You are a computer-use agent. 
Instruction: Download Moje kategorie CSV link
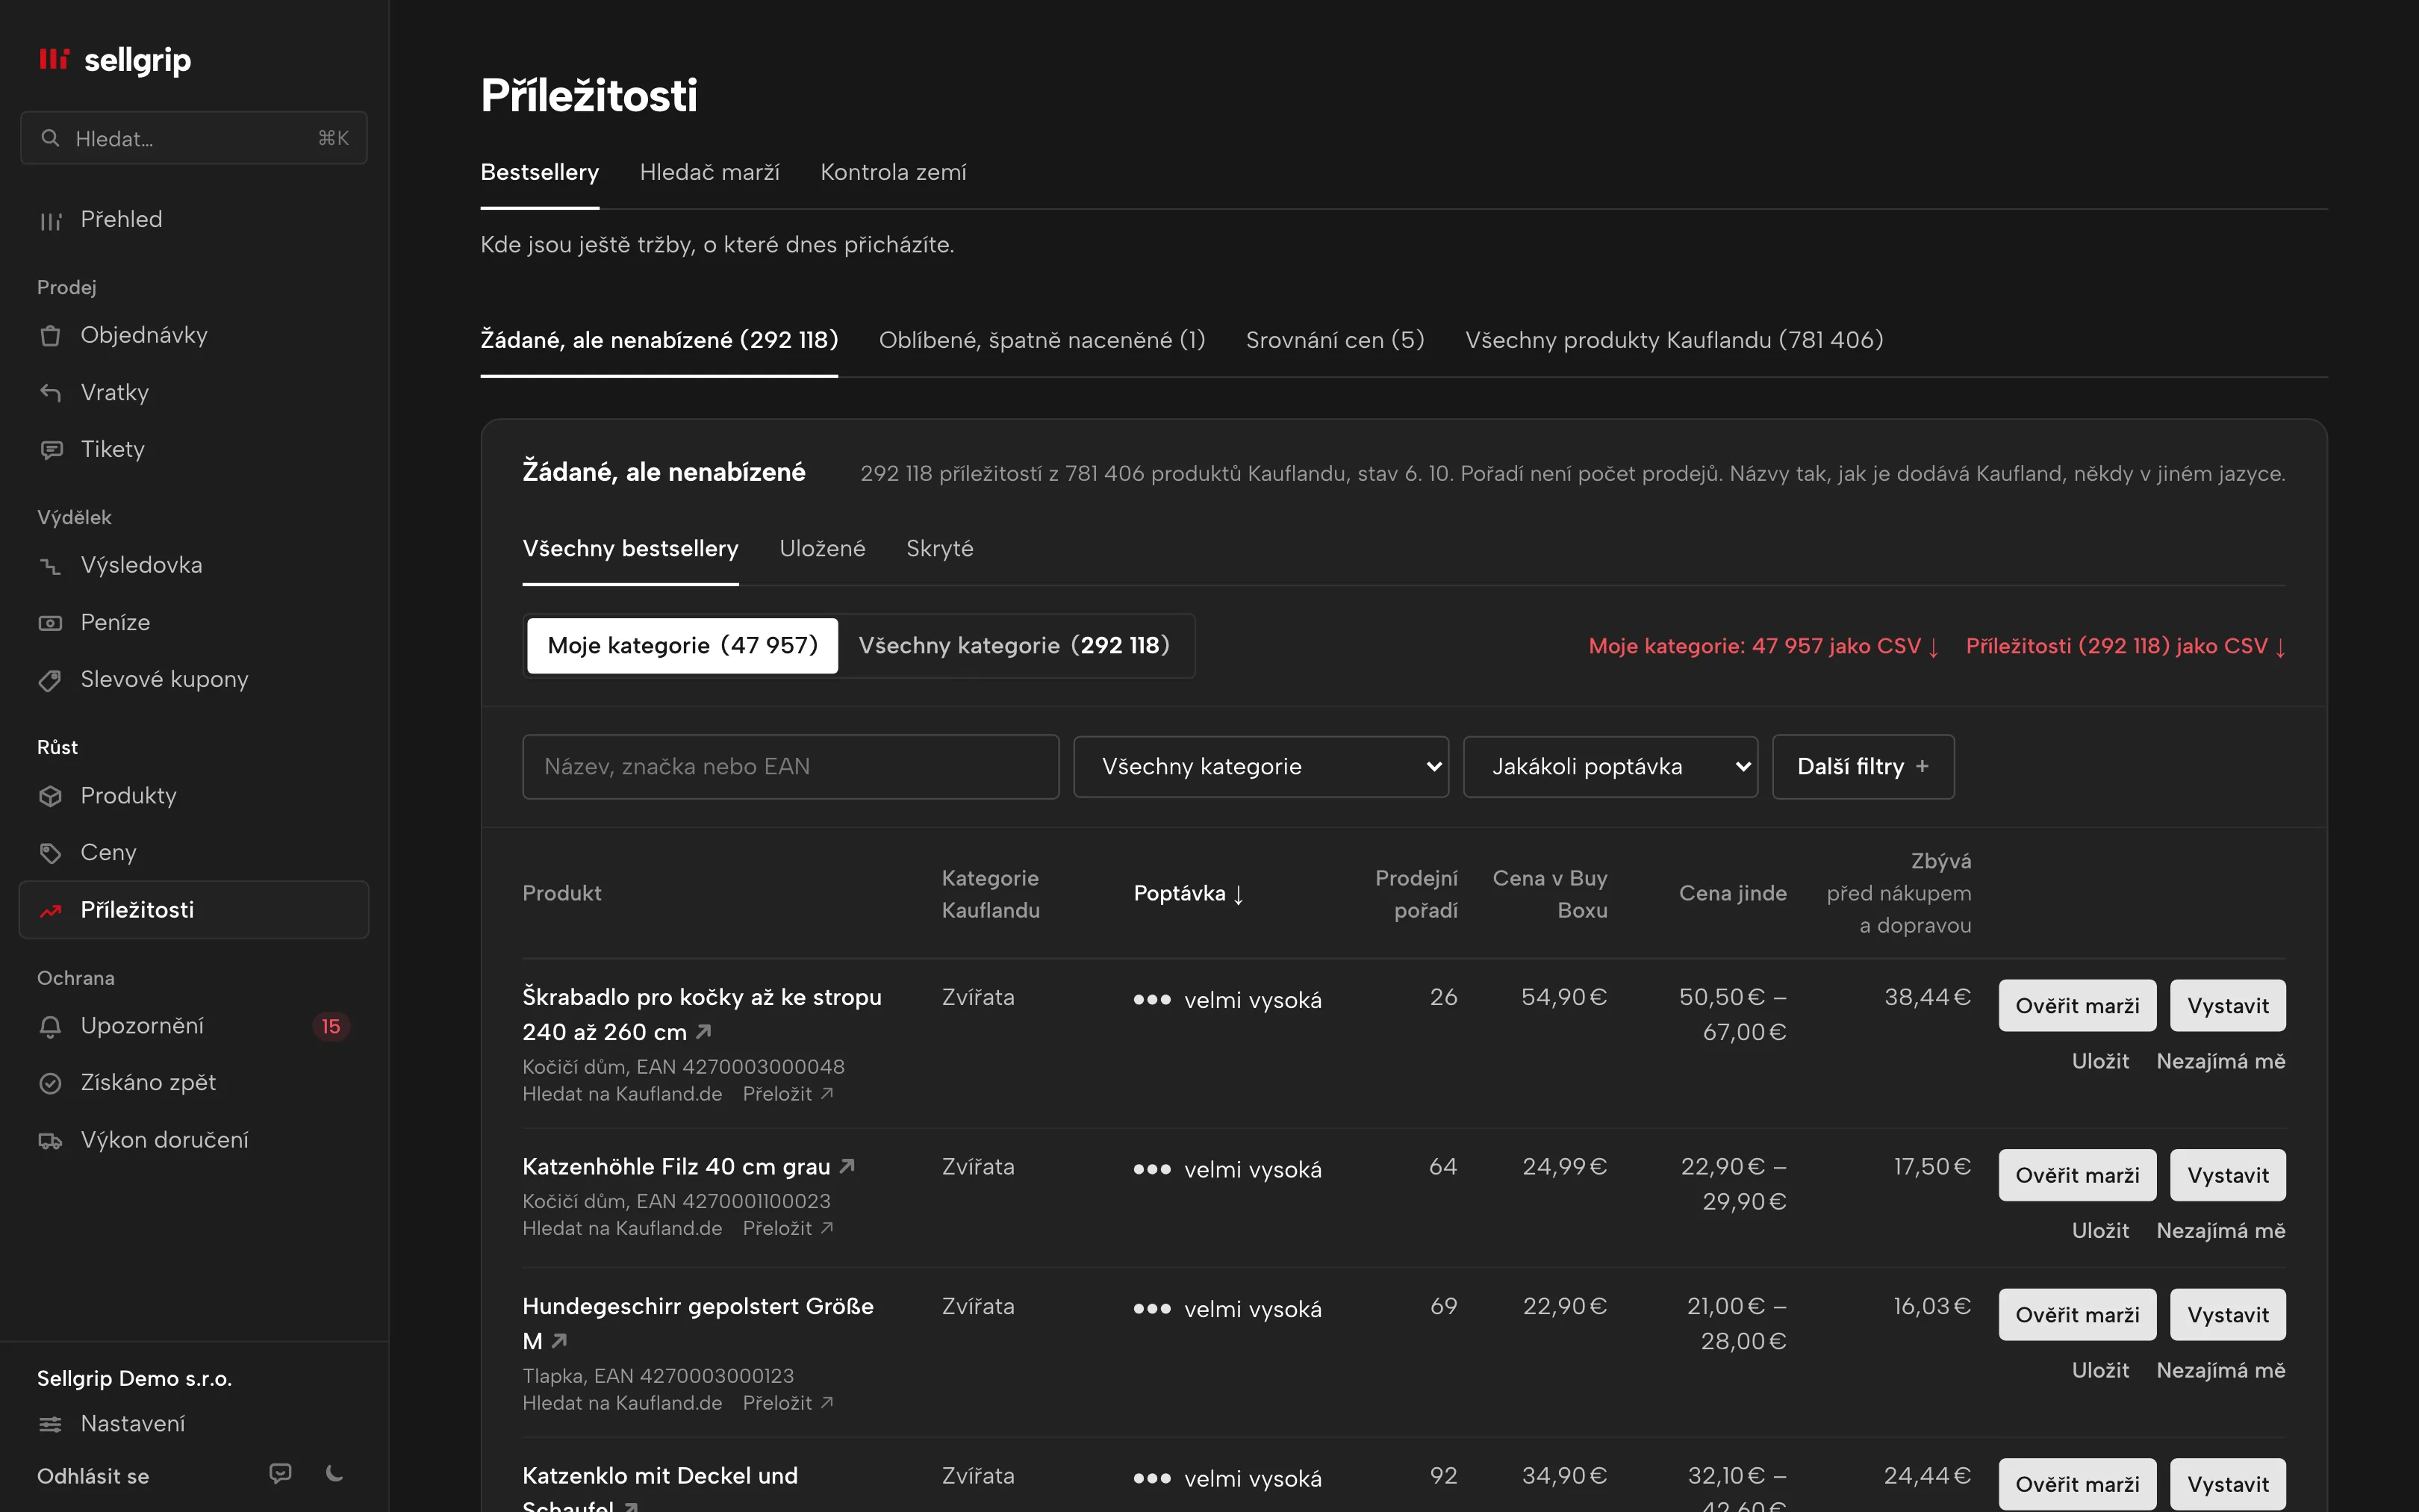[x=1764, y=646]
